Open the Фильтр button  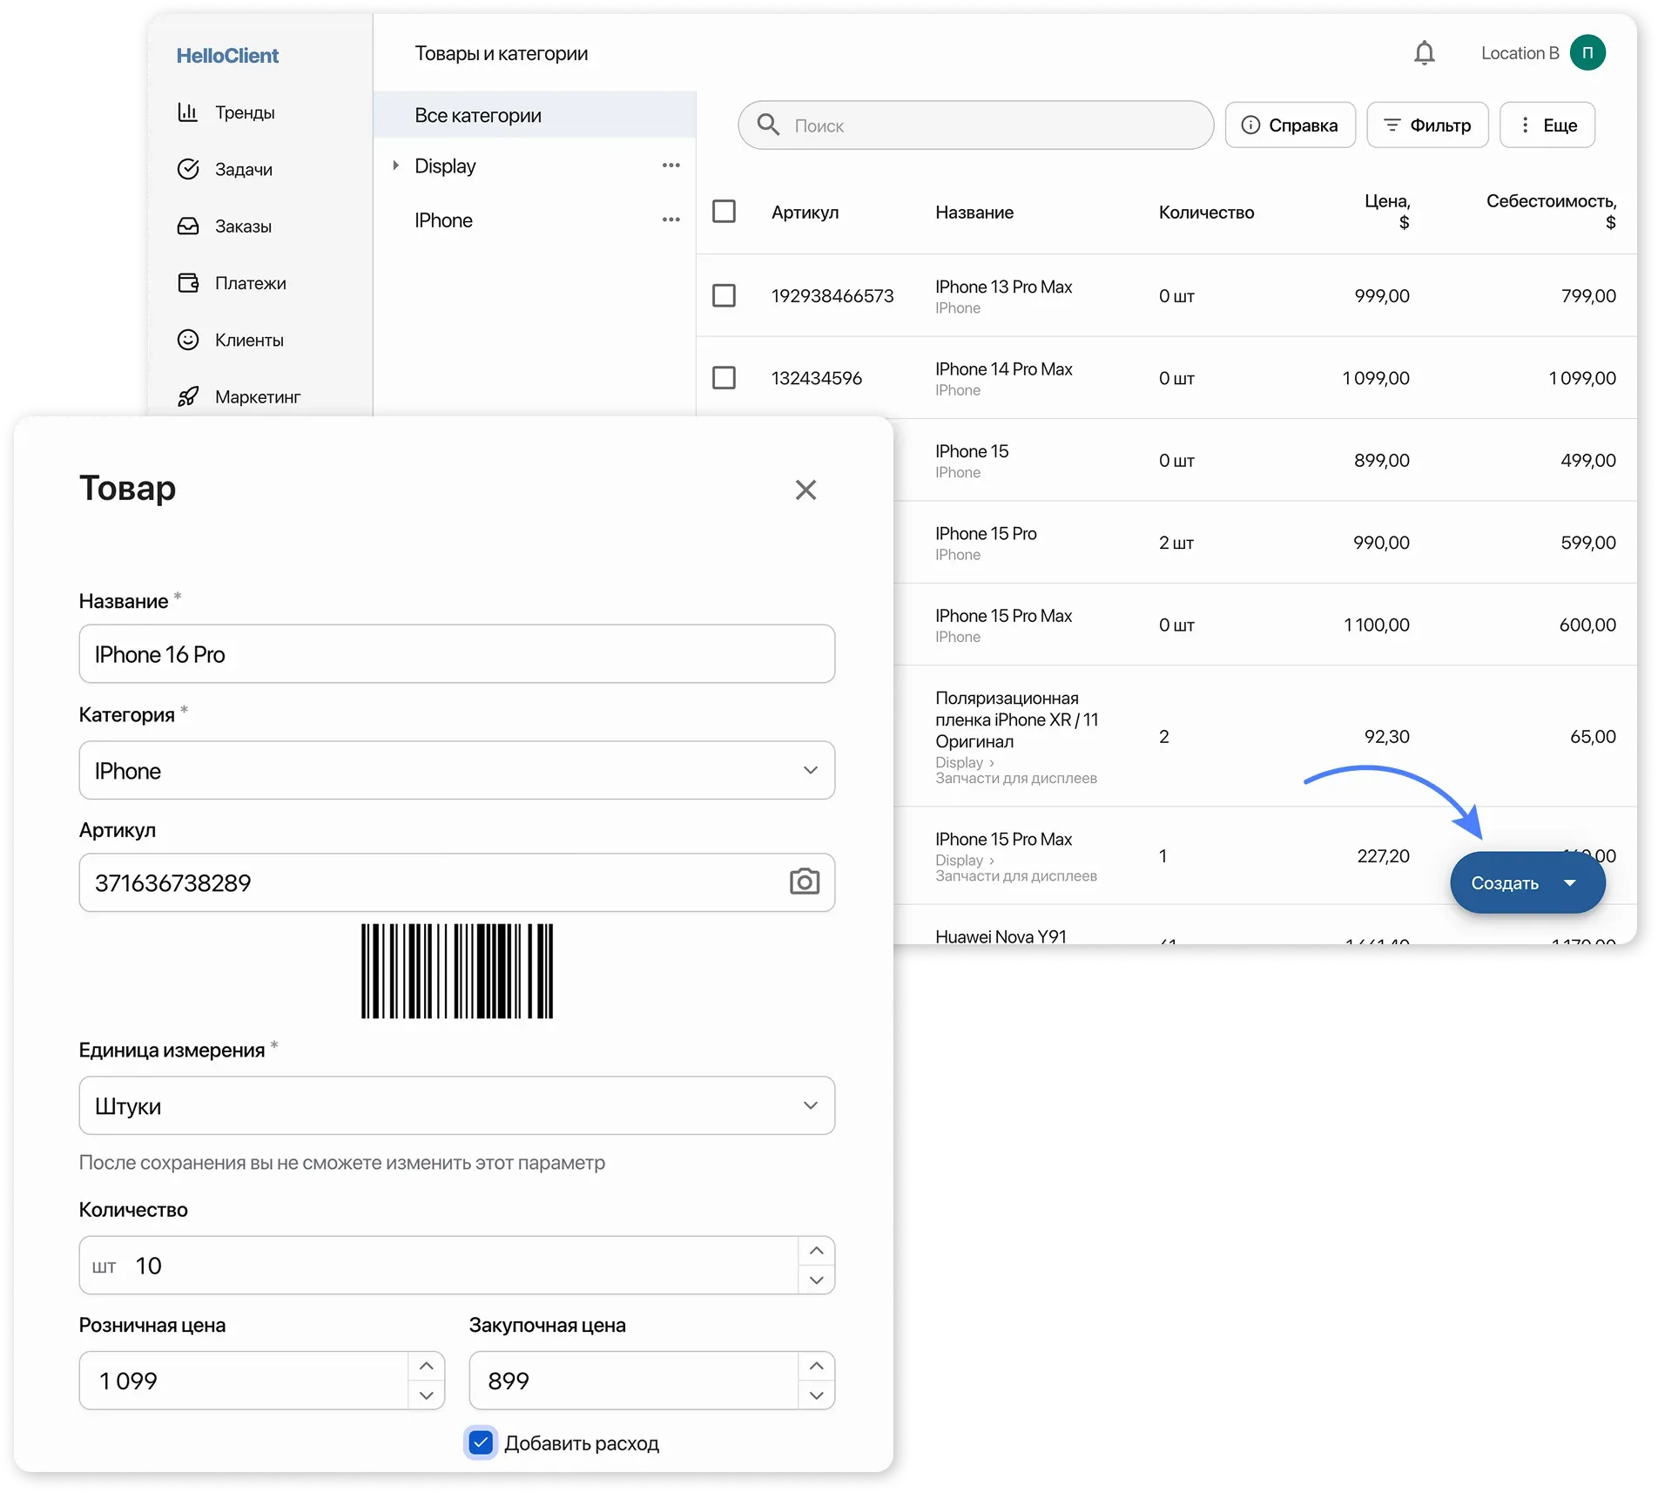point(1426,125)
